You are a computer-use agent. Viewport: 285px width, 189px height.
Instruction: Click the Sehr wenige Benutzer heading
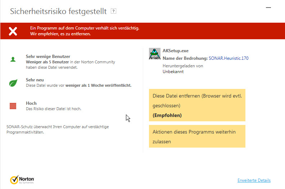(48, 57)
